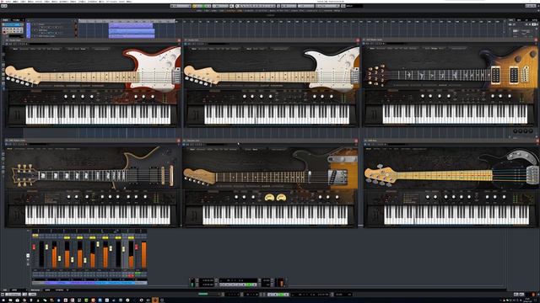Open the Visibility tab in left zone
Viewport: 540px width, 303px height.
click(x=16, y=20)
